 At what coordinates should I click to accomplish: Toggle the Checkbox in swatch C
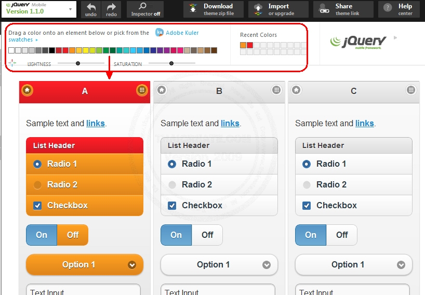pos(354,205)
